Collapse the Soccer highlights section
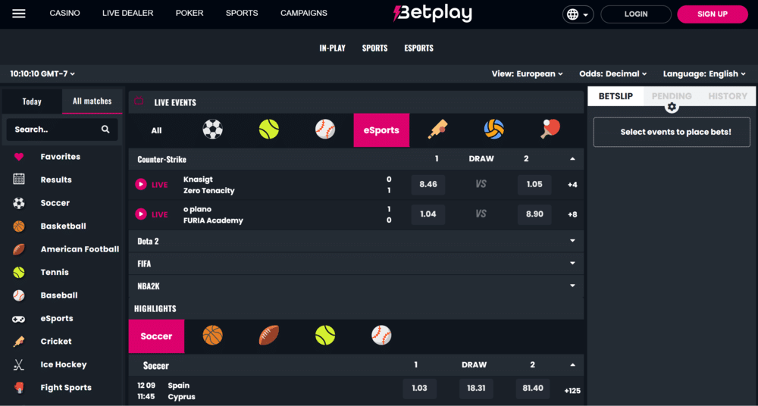The image size is (758, 406). pos(573,365)
